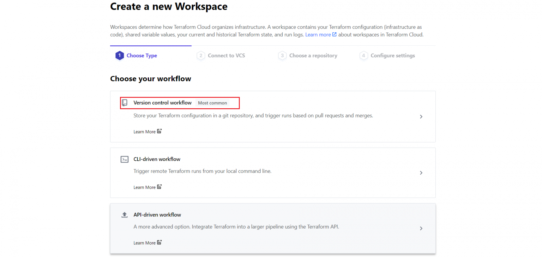The image size is (542, 257).
Task: Click the Version control workflow book icon
Action: [x=124, y=102]
